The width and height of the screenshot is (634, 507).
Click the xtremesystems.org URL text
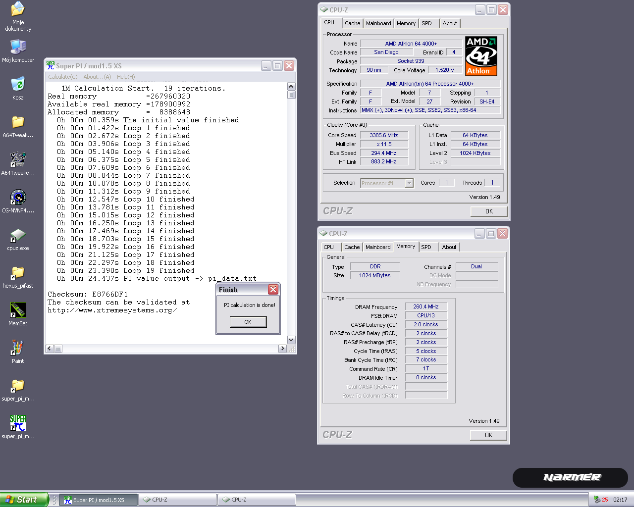pos(112,310)
